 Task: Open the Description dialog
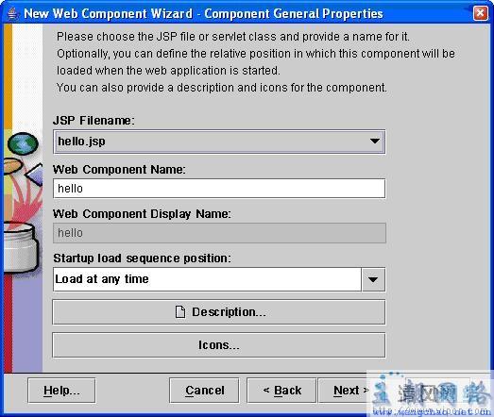pyautogui.click(x=218, y=312)
